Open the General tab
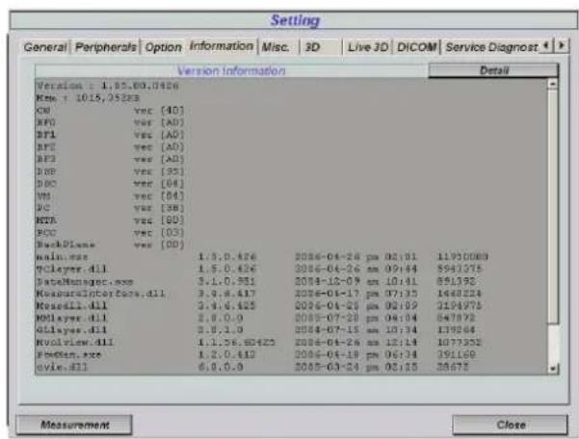Image resolution: width=579 pixels, height=439 pixels. tap(45, 47)
